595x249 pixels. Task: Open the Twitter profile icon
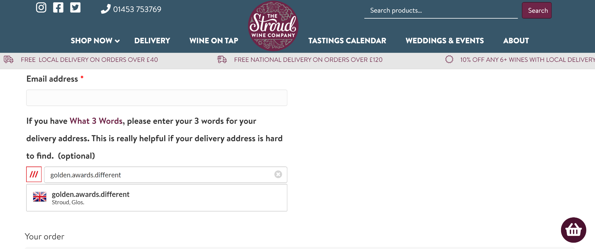75,8
